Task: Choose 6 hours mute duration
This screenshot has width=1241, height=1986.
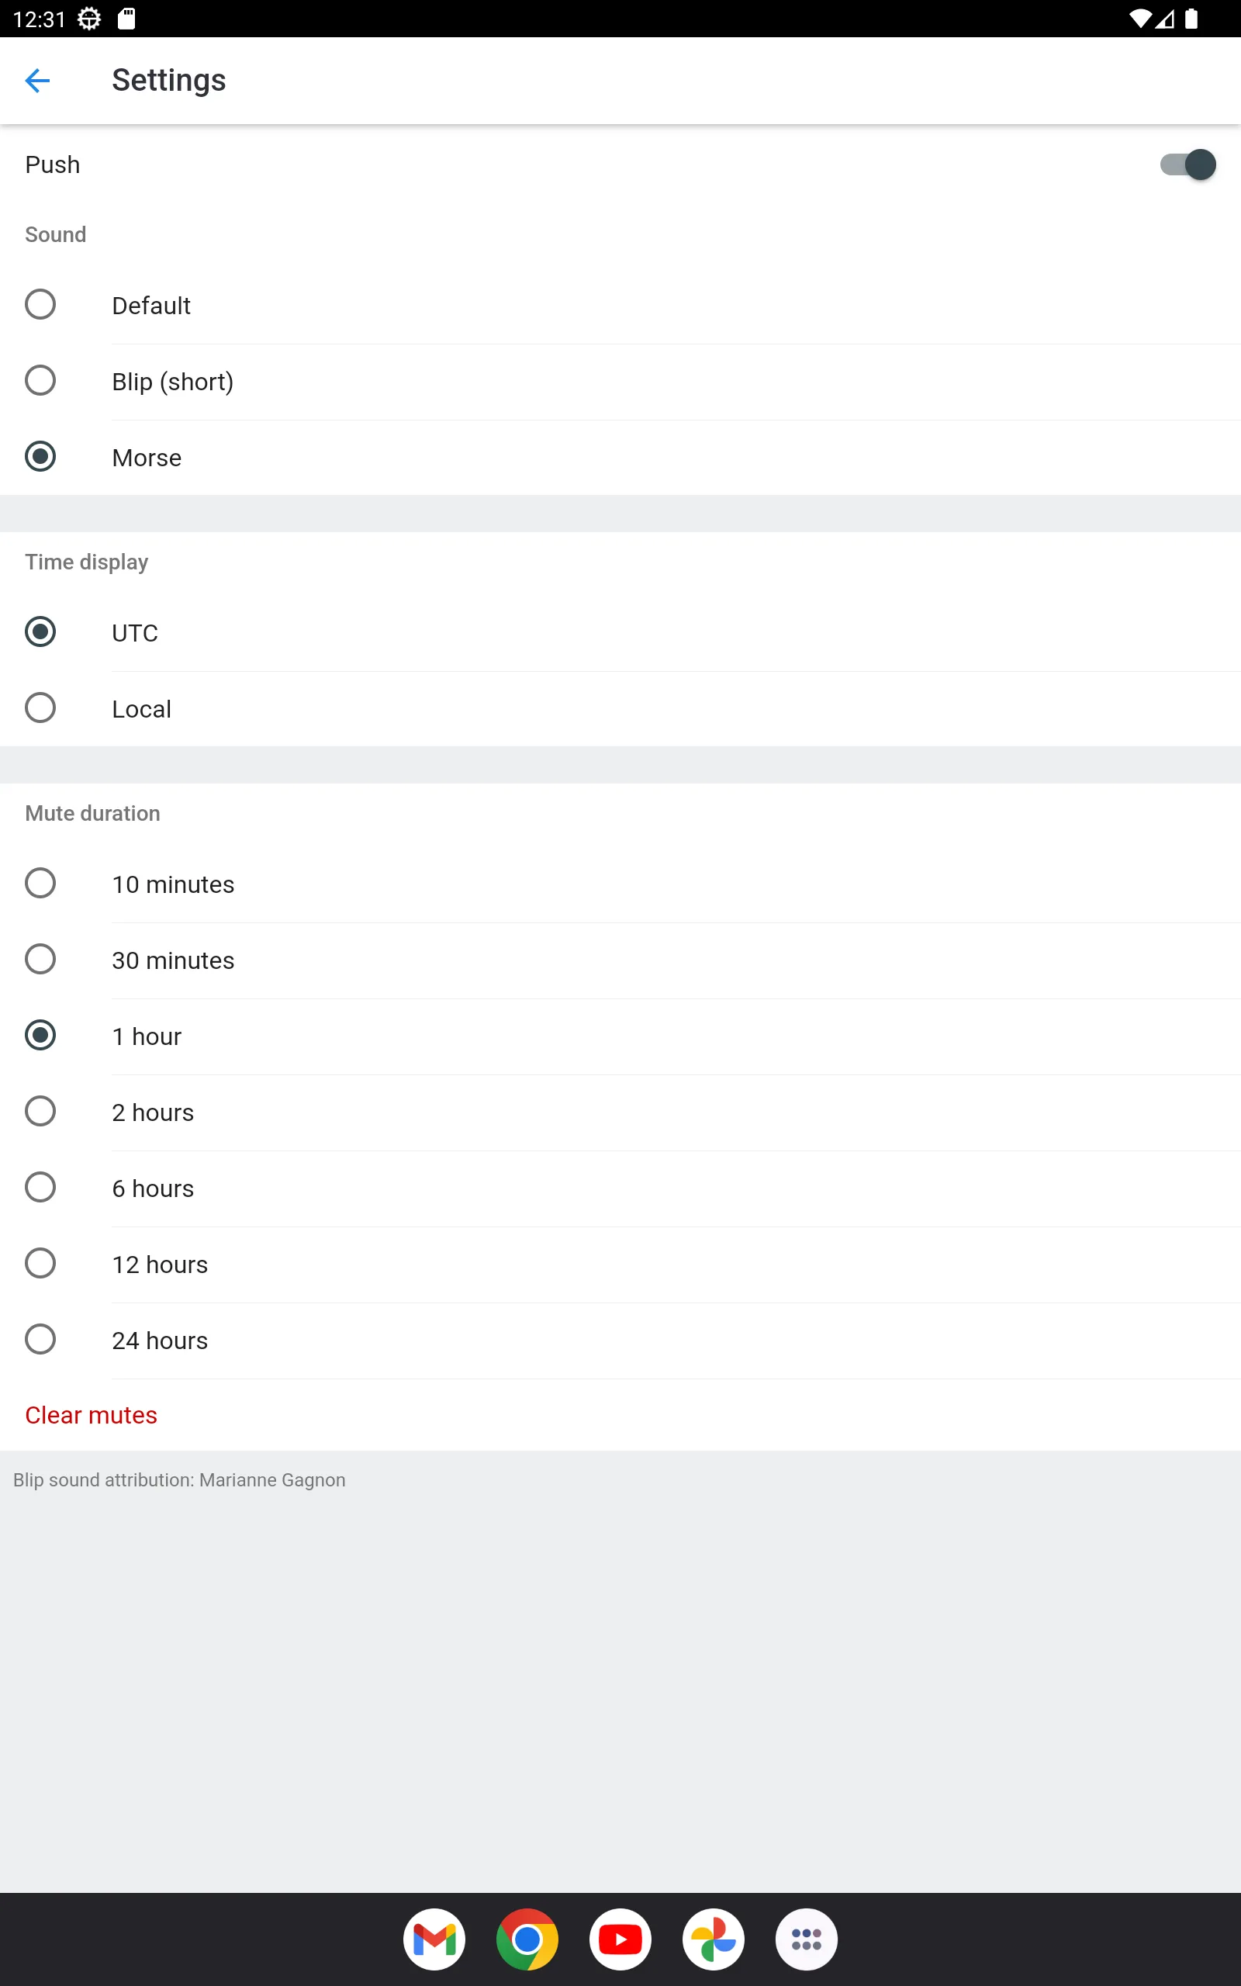Action: 40,1188
